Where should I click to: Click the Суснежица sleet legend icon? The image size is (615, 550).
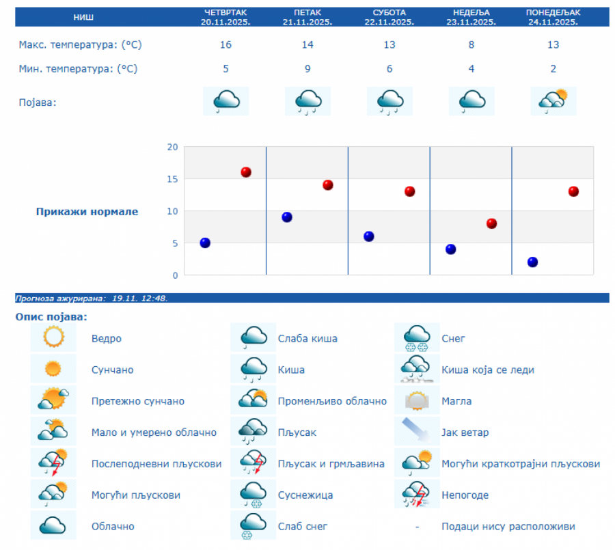coord(253,495)
